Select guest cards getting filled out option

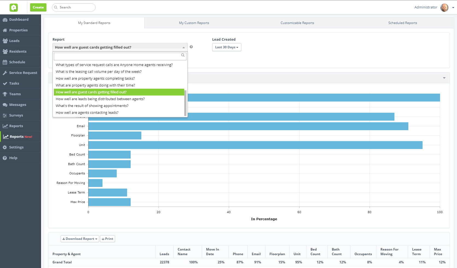coord(119,92)
